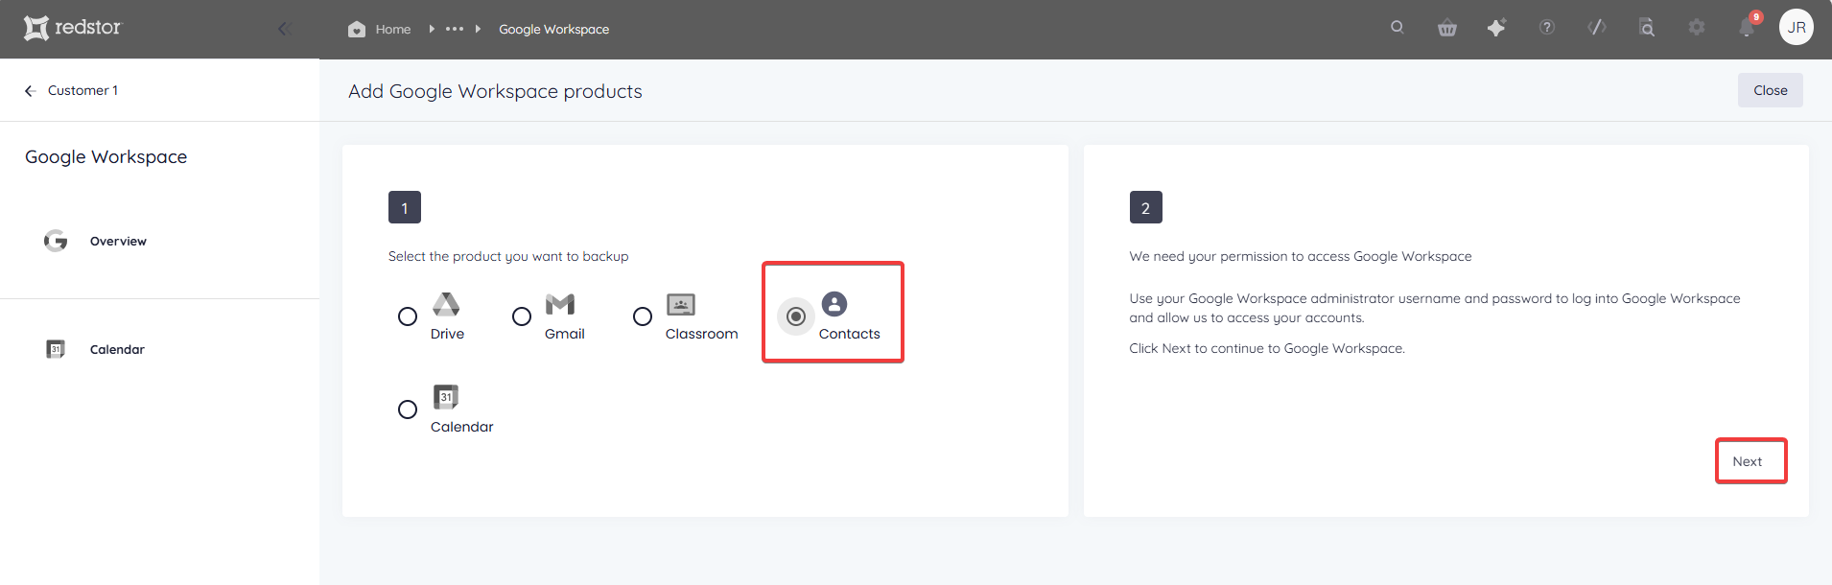Open the help question mark icon
Viewport: 1832px width, 585px height.
click(1547, 28)
